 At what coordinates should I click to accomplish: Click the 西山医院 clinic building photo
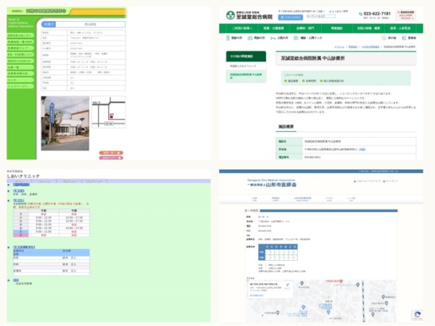point(65,123)
